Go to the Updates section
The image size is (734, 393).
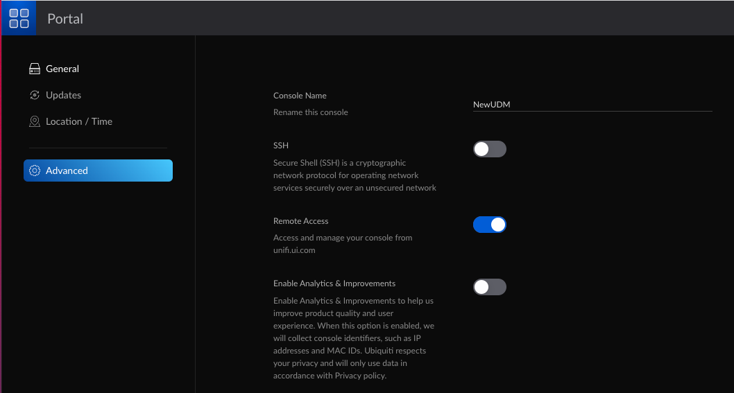pos(63,95)
